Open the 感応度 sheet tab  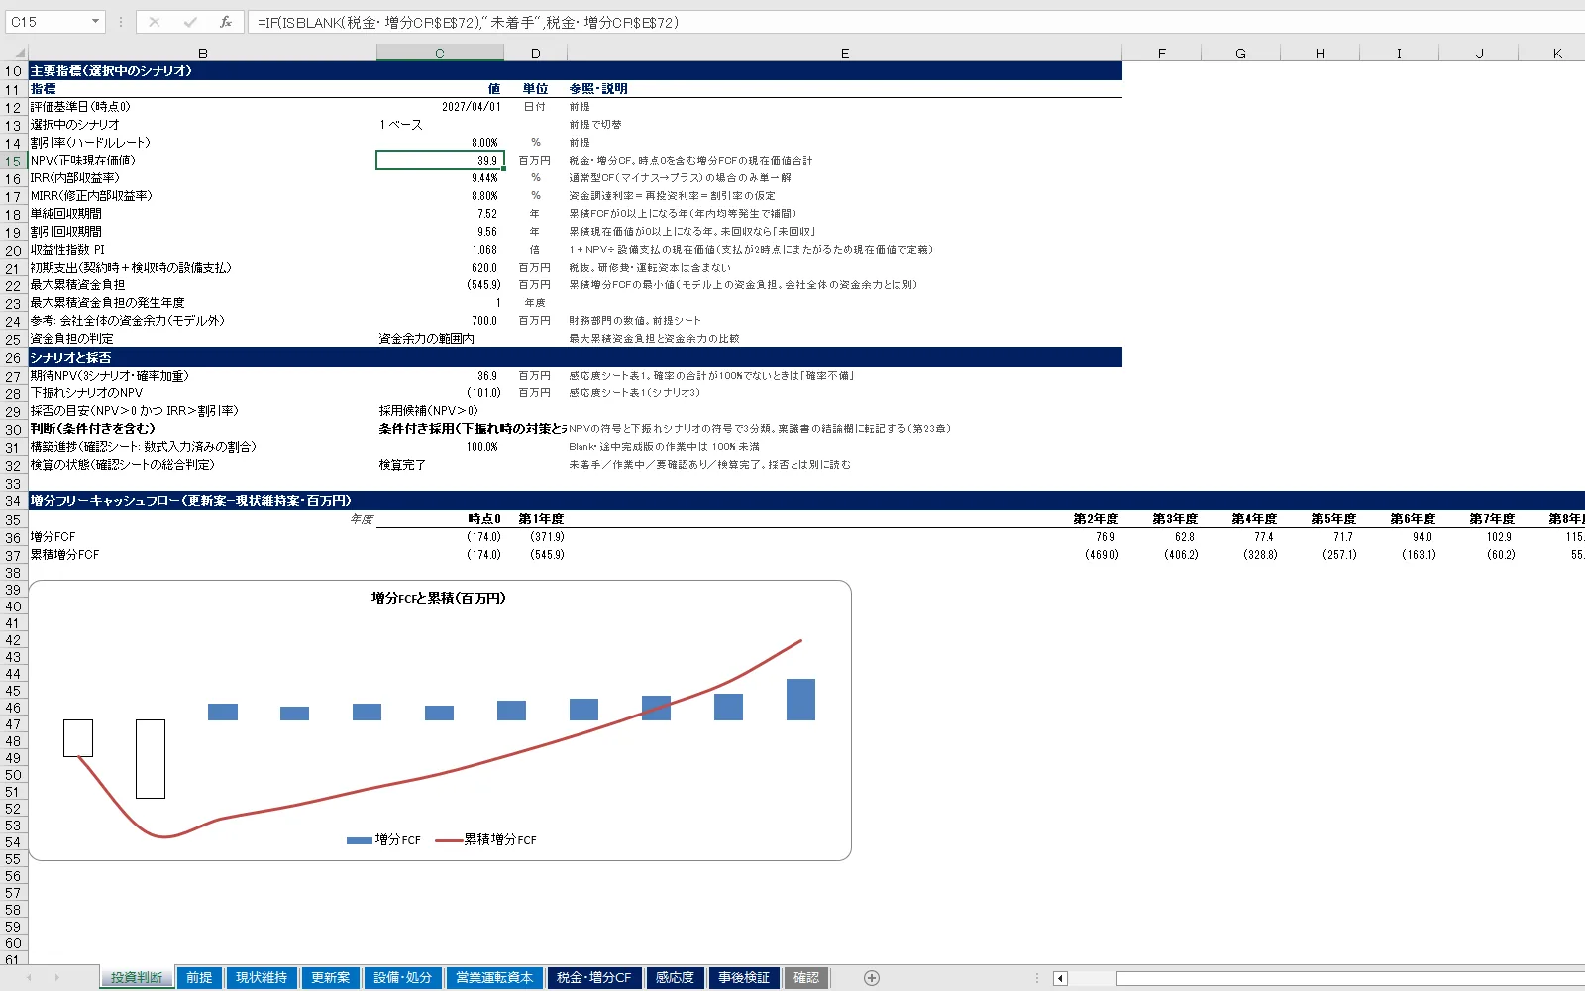[675, 978]
